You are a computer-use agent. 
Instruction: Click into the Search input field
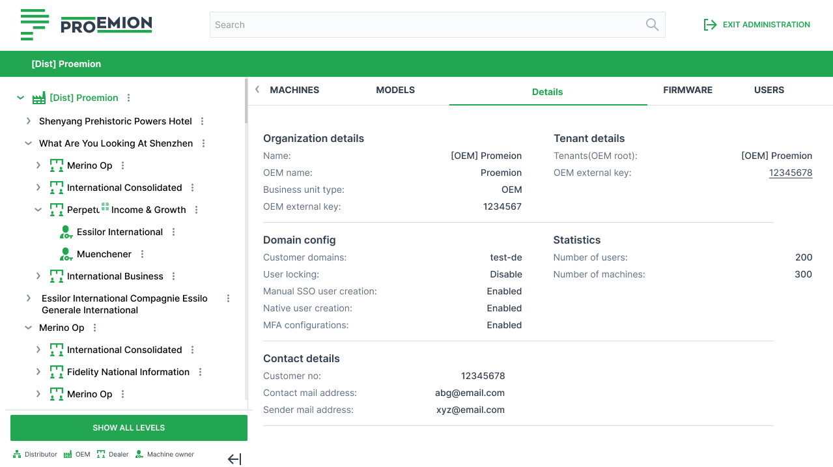pyautogui.click(x=423, y=25)
